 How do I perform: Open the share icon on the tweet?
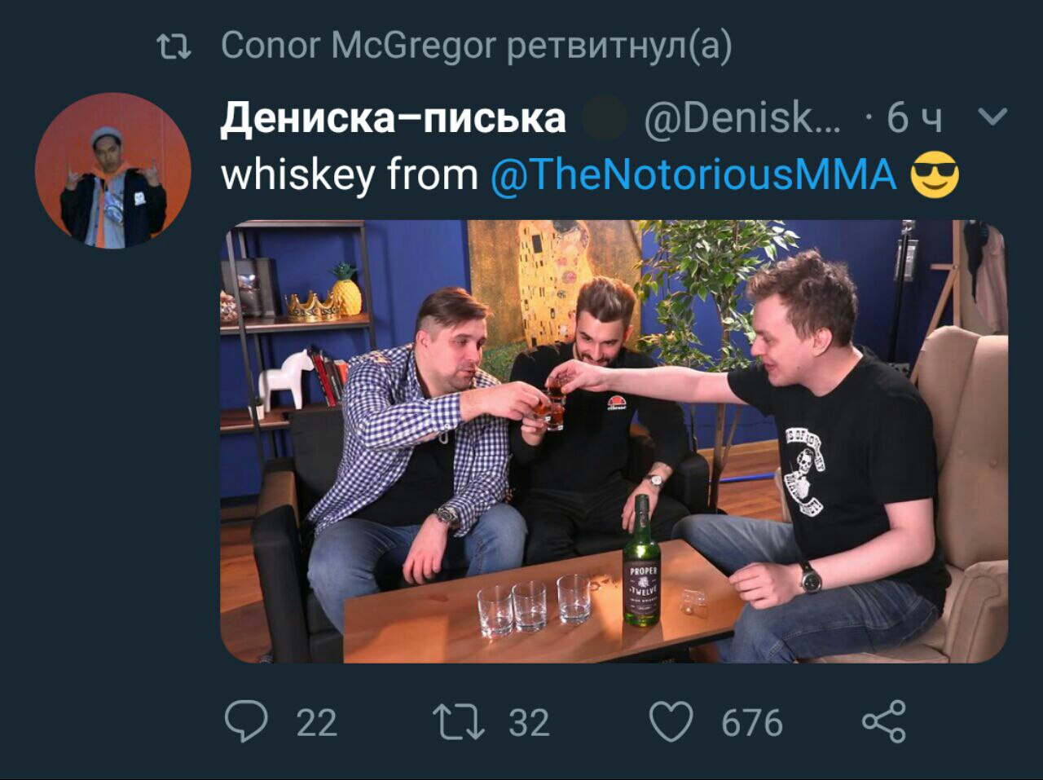click(x=884, y=721)
